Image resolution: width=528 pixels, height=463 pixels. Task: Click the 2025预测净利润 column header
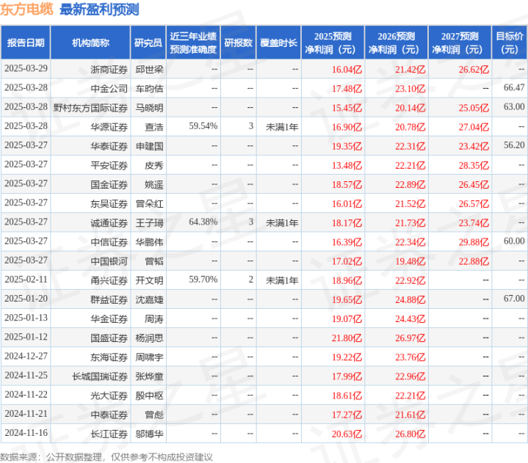pos(333,43)
